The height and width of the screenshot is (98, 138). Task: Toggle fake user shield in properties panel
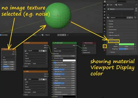[128, 18]
